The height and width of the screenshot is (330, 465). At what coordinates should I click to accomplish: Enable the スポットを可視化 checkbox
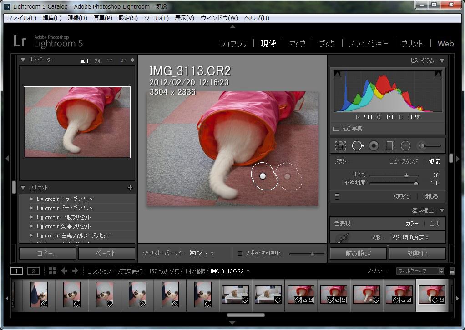240,253
